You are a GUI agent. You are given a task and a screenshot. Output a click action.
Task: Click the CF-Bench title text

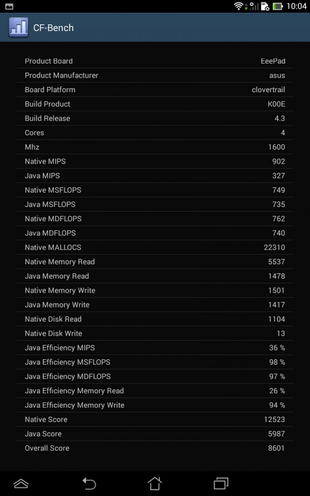point(53,28)
